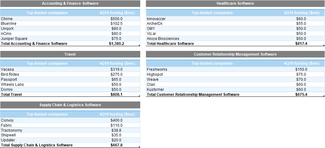Click Total Supply Chain & Logistics Software label
This screenshot has height=148, width=325.
pyautogui.click(x=37, y=145)
